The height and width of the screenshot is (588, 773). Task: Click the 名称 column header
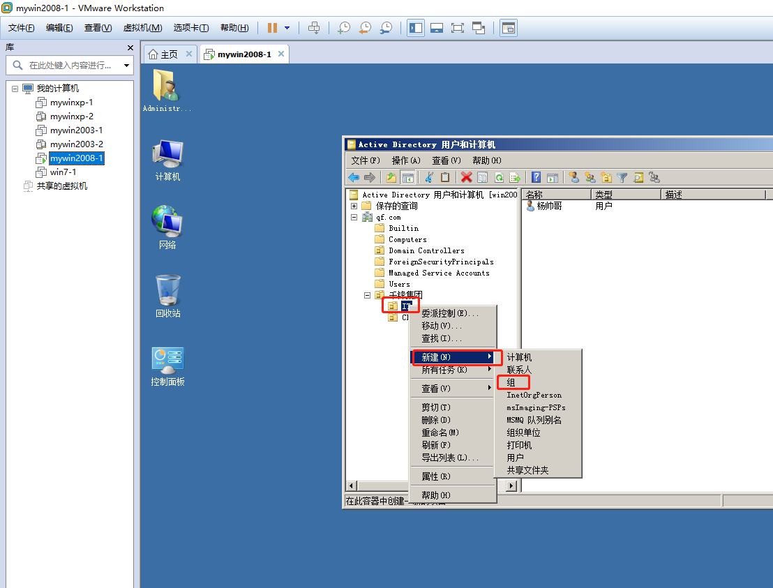pyautogui.click(x=556, y=195)
